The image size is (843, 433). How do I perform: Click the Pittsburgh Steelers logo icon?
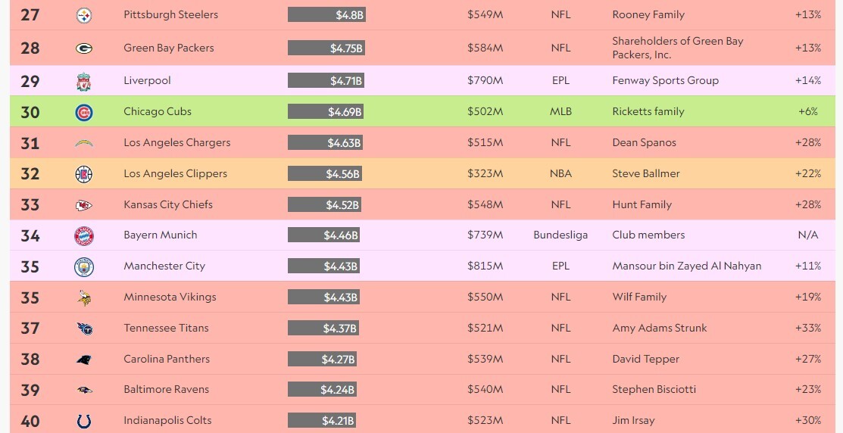coord(84,15)
